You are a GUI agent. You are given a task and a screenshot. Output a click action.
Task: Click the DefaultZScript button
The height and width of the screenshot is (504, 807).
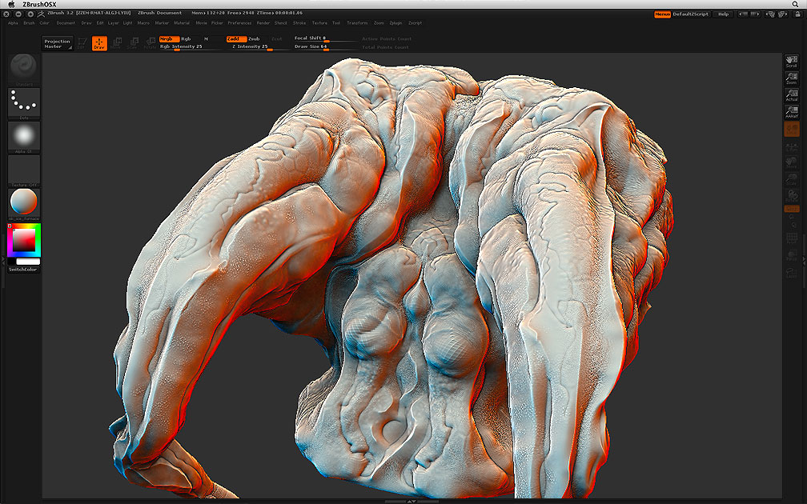pos(691,14)
